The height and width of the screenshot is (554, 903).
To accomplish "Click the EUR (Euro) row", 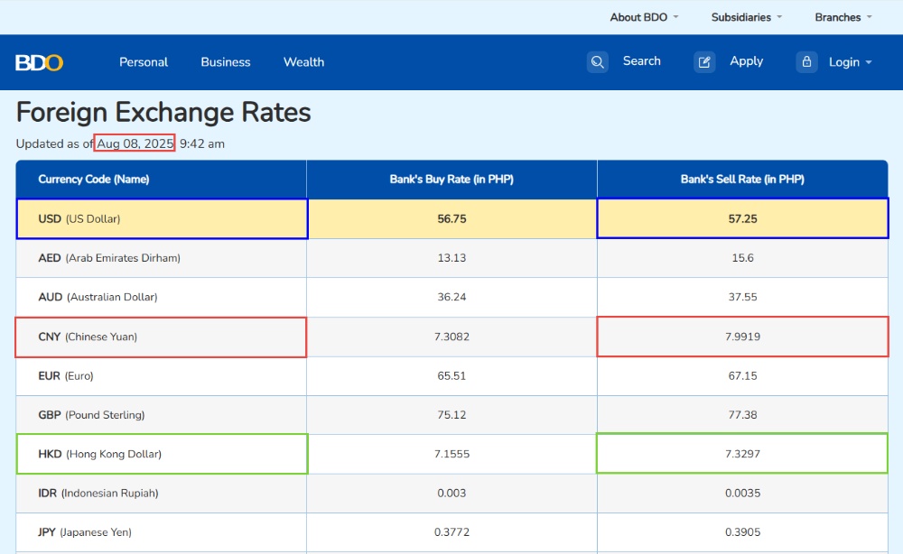I will [x=451, y=375].
